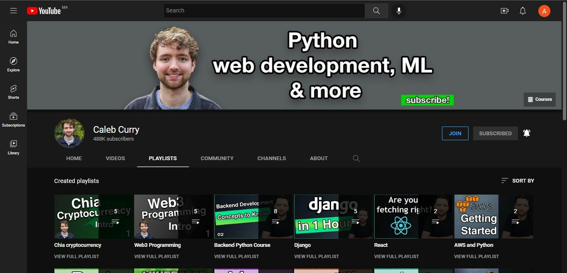567x273 pixels.
Task: Click the React playlist title
Action: pyautogui.click(x=381, y=245)
